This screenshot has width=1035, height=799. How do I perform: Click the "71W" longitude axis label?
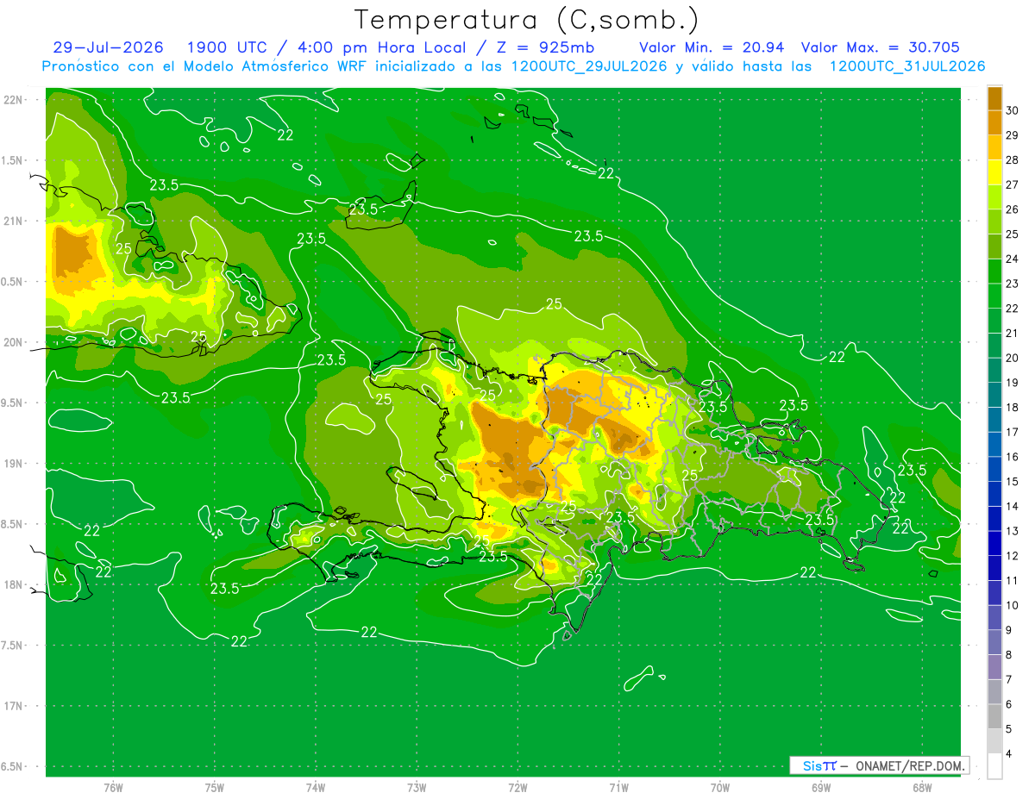(x=618, y=787)
